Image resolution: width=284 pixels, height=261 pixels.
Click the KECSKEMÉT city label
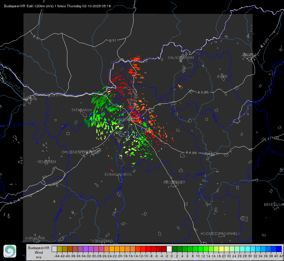[174, 182]
